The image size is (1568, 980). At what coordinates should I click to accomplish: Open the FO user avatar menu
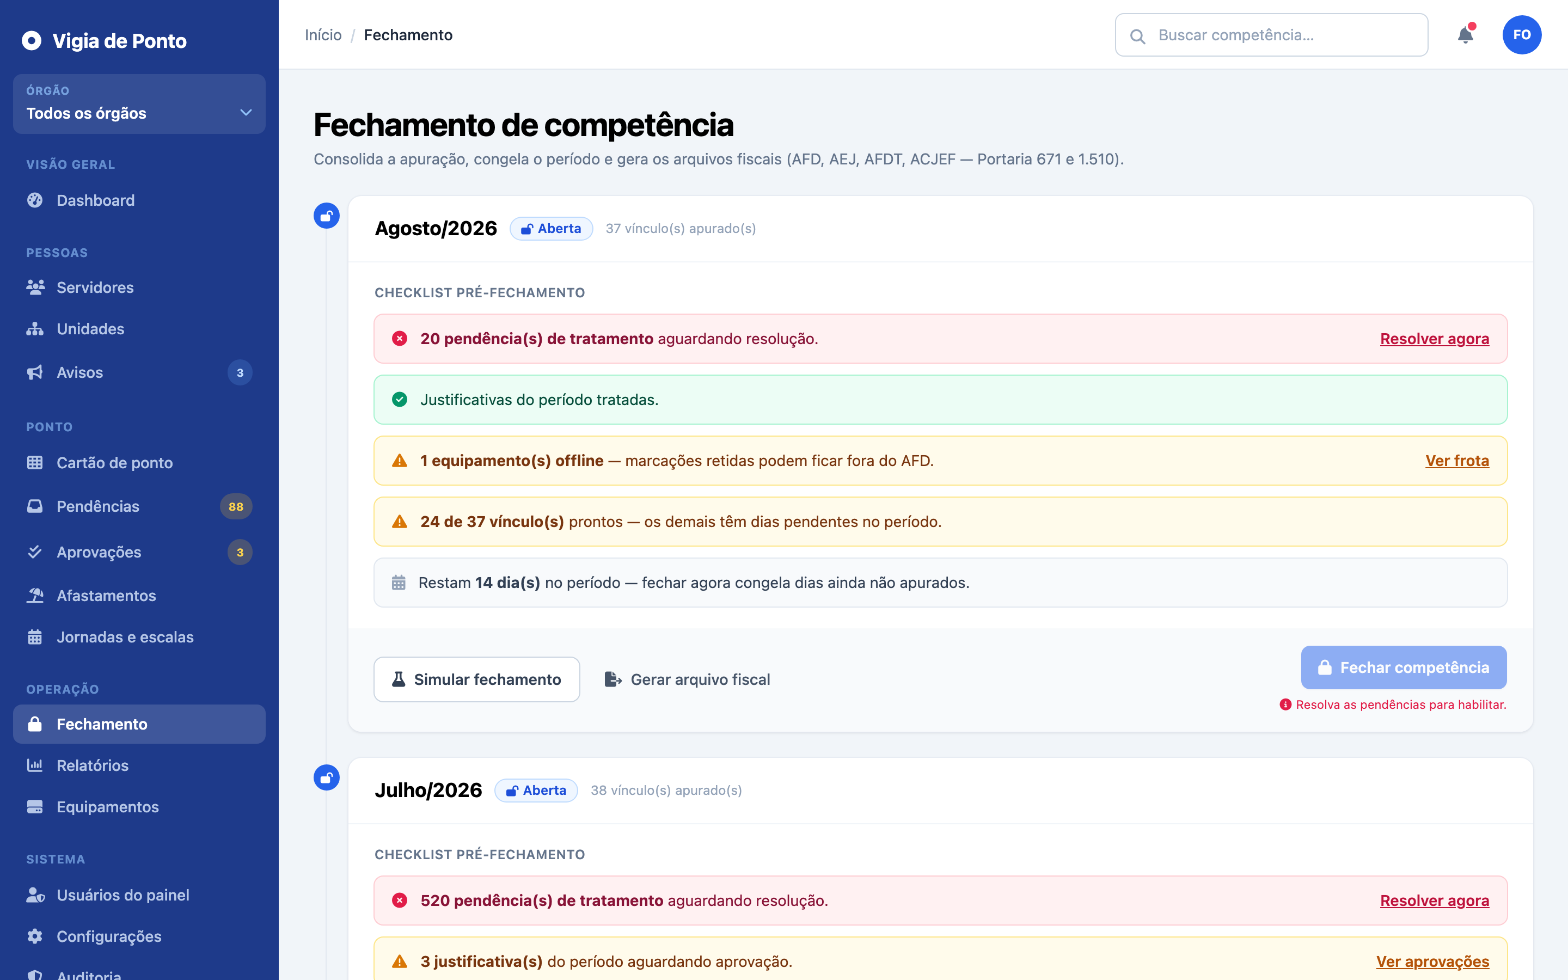(1521, 35)
